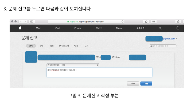The width and height of the screenshot is (187, 105).
Task: Click the reportaproblem.apple.com address bar
Action: click(86, 22)
